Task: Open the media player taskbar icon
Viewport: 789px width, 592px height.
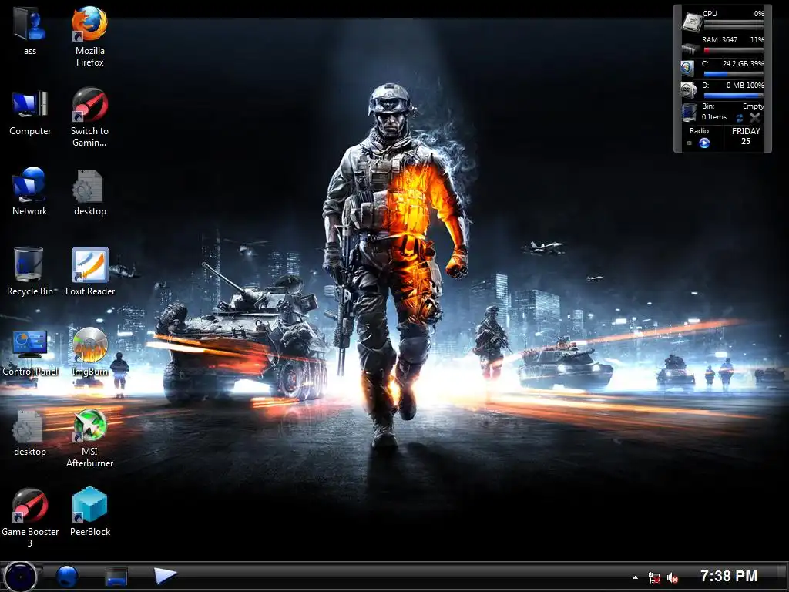Action: [165, 575]
